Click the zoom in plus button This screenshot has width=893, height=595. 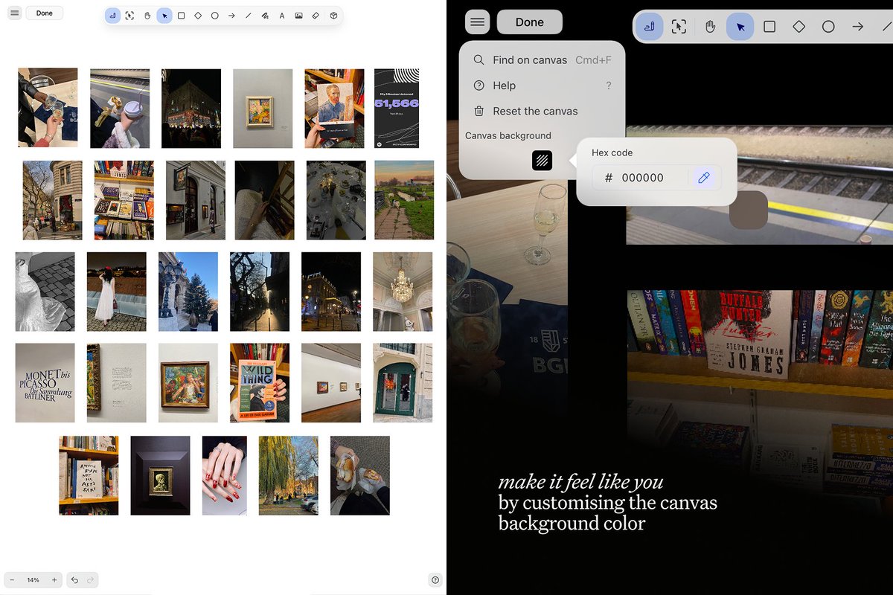[x=54, y=580]
